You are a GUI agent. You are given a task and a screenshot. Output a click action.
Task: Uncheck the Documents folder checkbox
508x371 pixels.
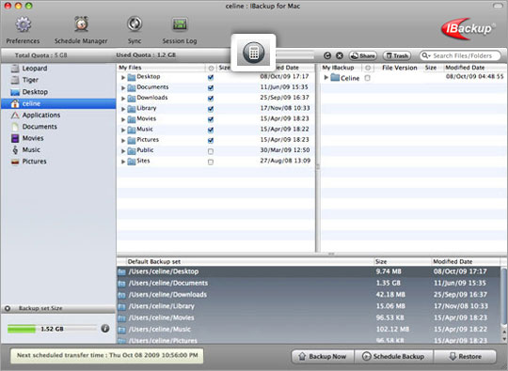click(x=211, y=87)
